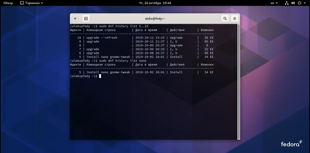The width and height of the screenshot is (310, 153).
Task: Click the network status icon
Action: click(x=287, y=3)
